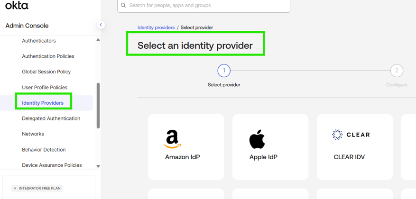Open User Profile Policies

pos(45,88)
